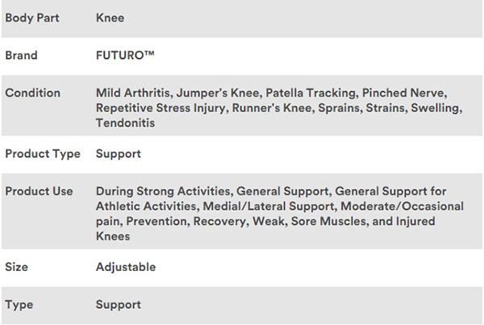Click the Condition row label
This screenshot has width=484, height=325.
pos(32,93)
